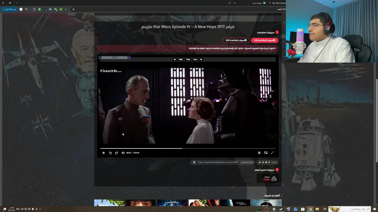Click the blue action-required browser button
Viewport: 378px width, 212px height.
(x=10, y=9)
